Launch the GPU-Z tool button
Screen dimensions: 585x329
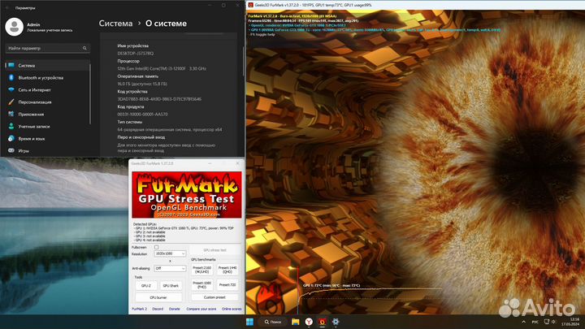146,286
